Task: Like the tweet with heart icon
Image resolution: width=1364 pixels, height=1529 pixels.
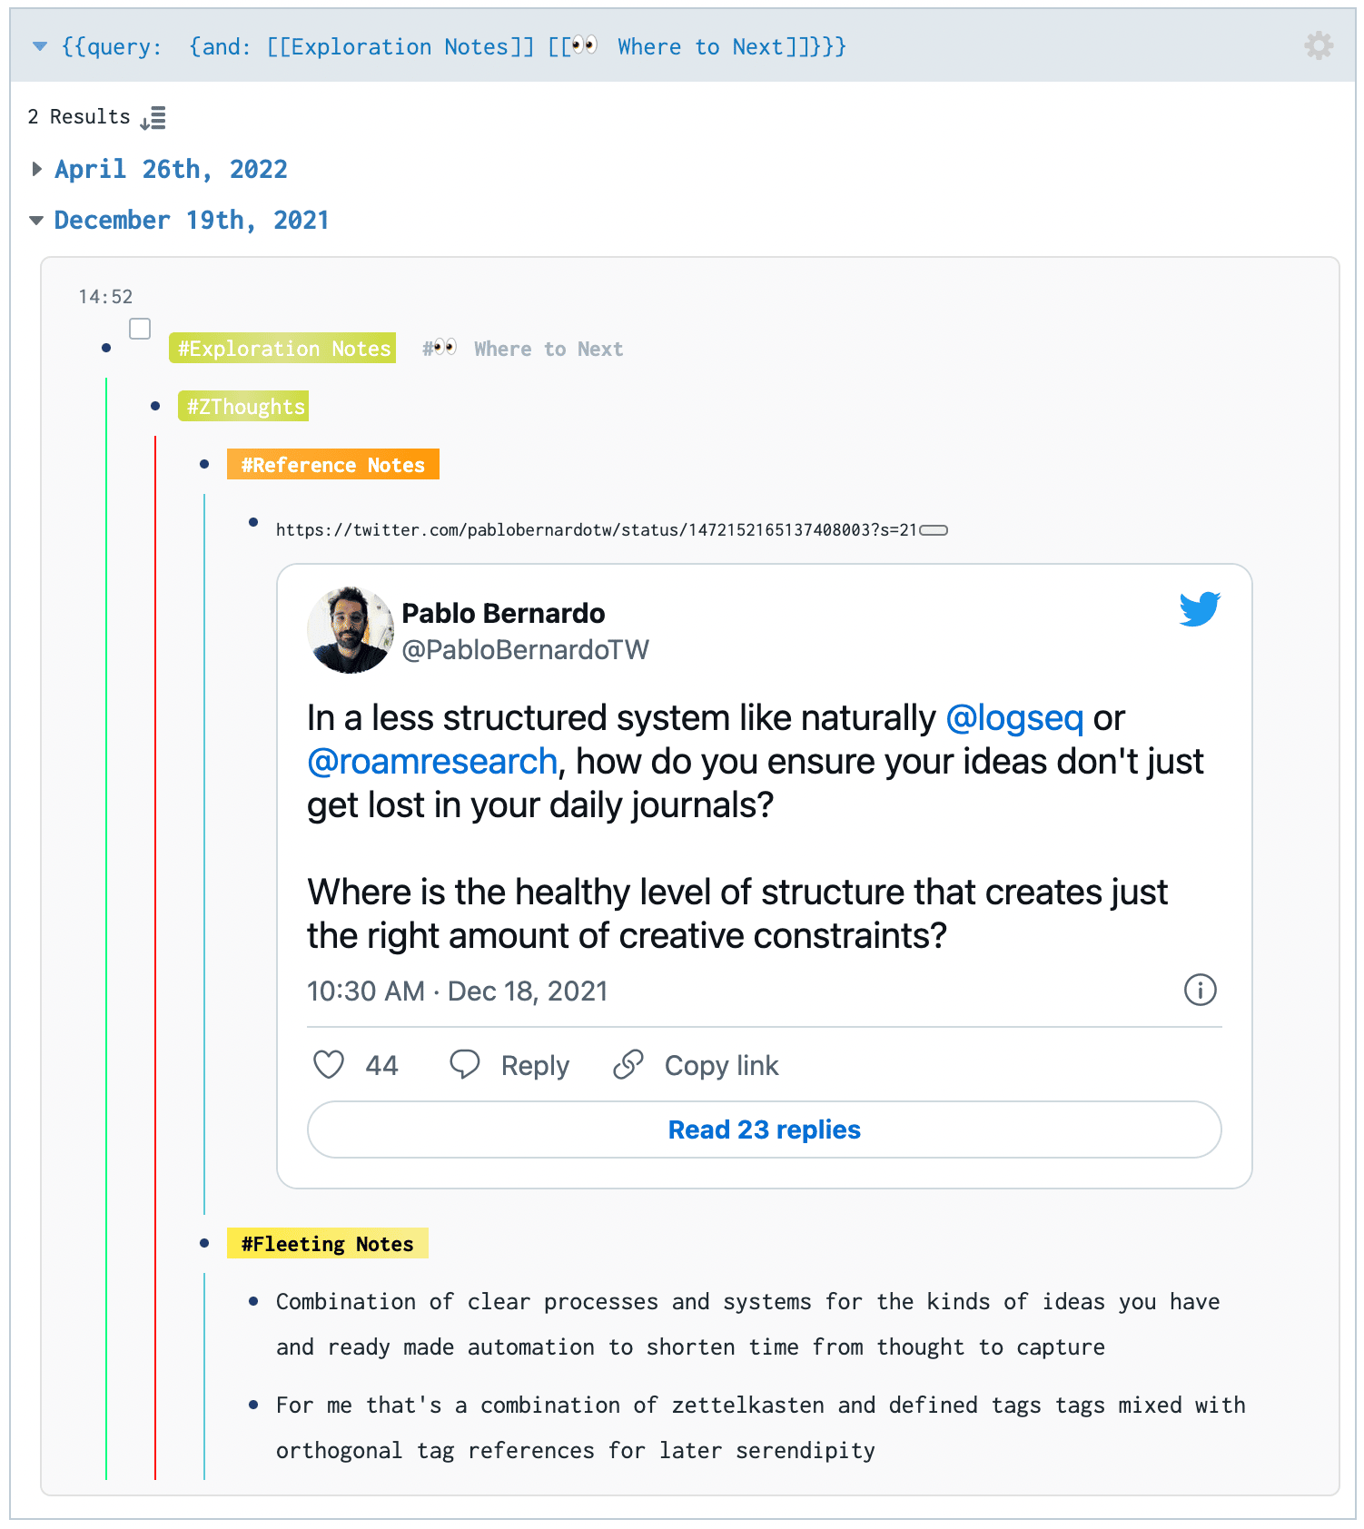Action: [x=329, y=1064]
